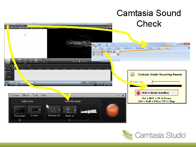Click the Save icon in quick access toolbar
This screenshot has height=147, width=196.
(x=99, y=44)
